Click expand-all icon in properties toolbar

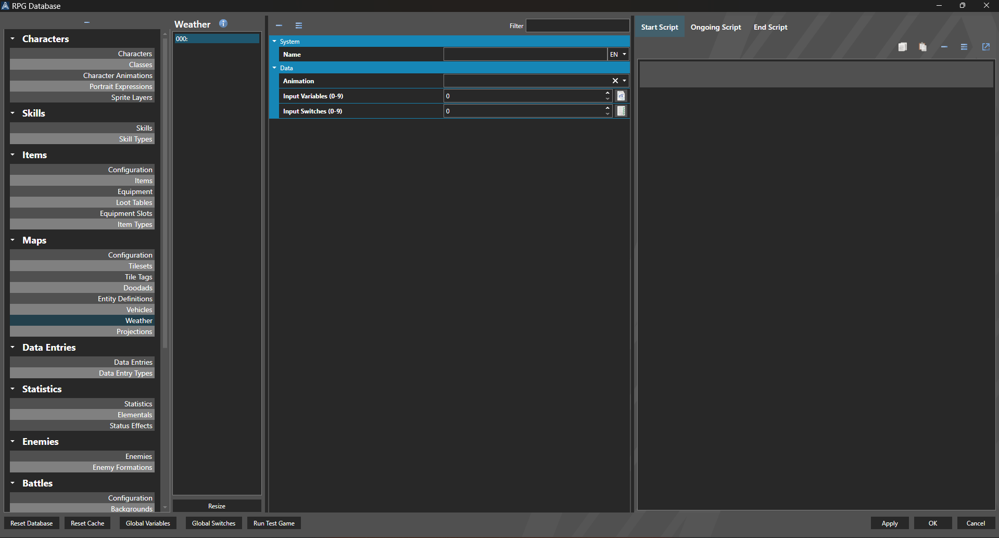[x=299, y=25]
